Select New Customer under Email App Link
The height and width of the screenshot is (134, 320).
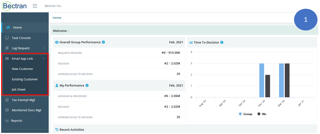pos(23,69)
